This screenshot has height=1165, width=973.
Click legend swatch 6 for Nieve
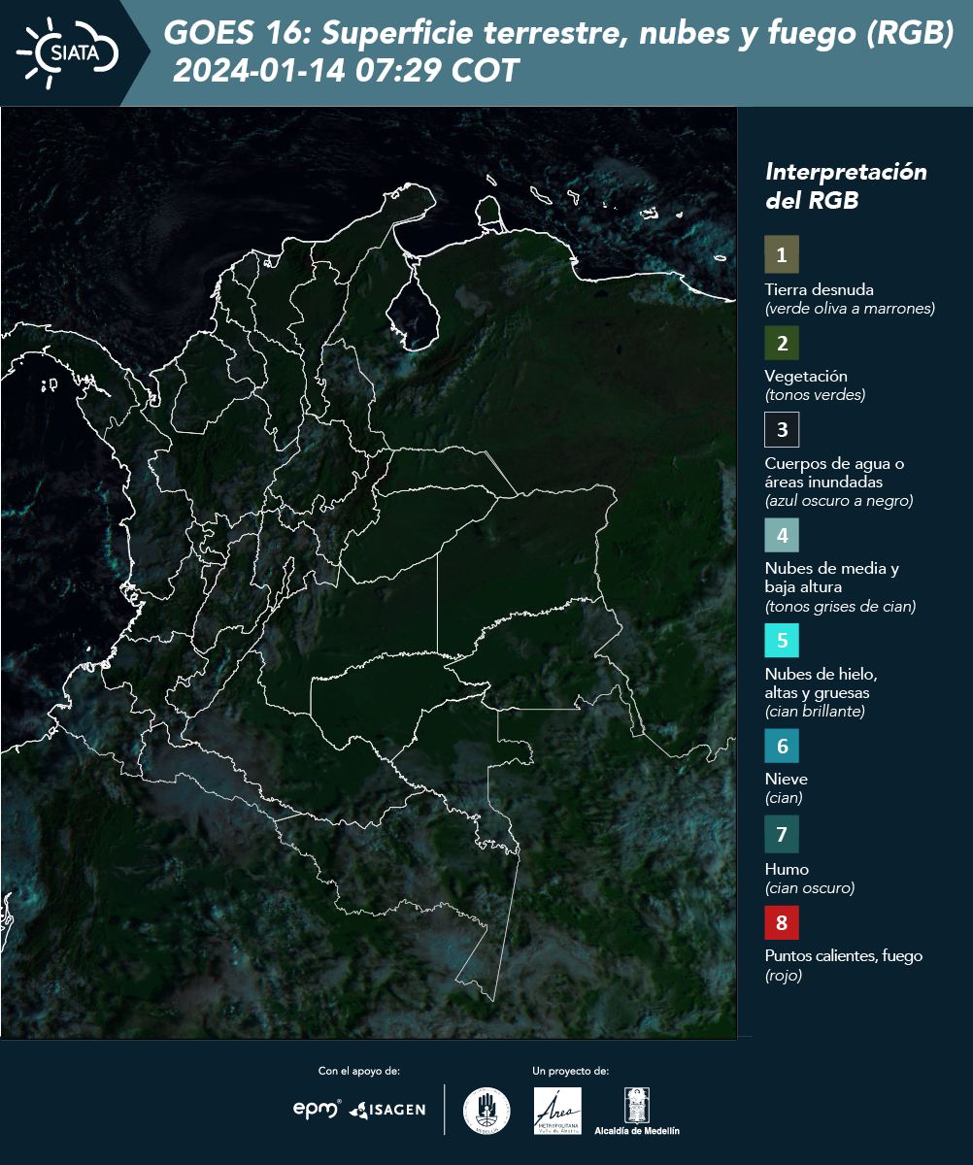pos(782,747)
